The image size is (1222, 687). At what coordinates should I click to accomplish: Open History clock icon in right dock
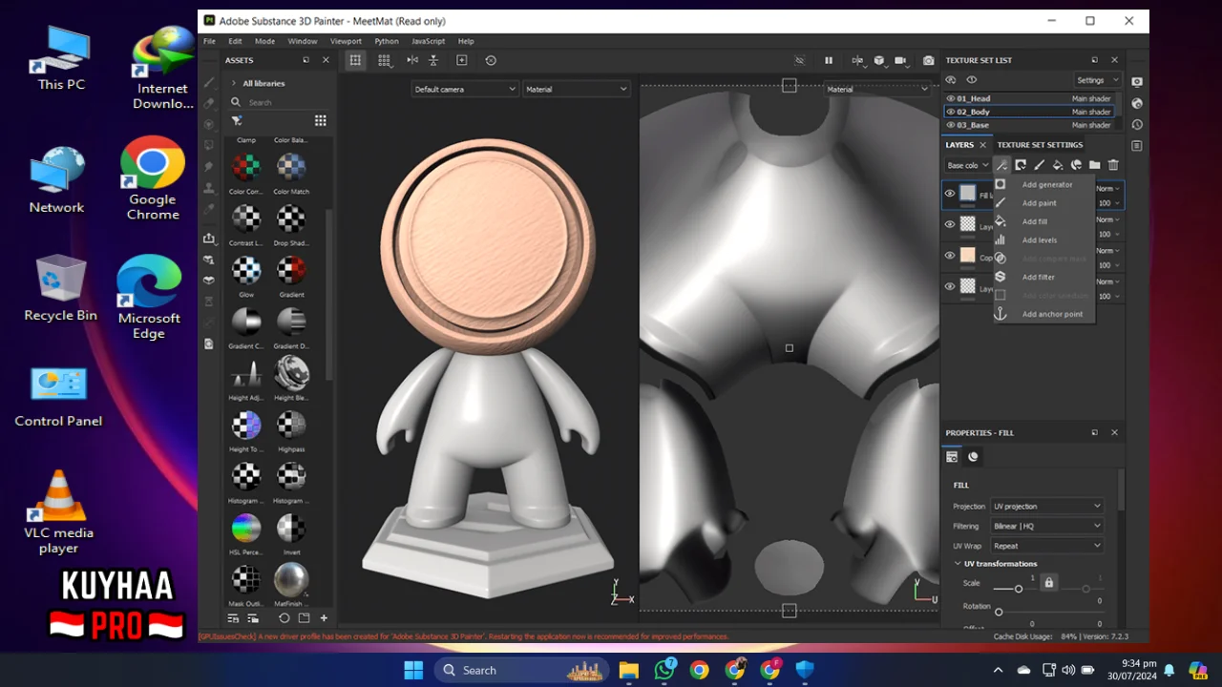tap(1137, 125)
